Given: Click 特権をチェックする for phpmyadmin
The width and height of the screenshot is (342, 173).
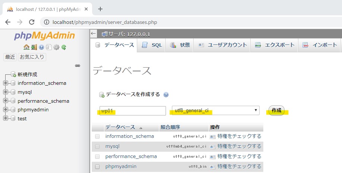Looking at the screenshot, I should [x=239, y=166].
